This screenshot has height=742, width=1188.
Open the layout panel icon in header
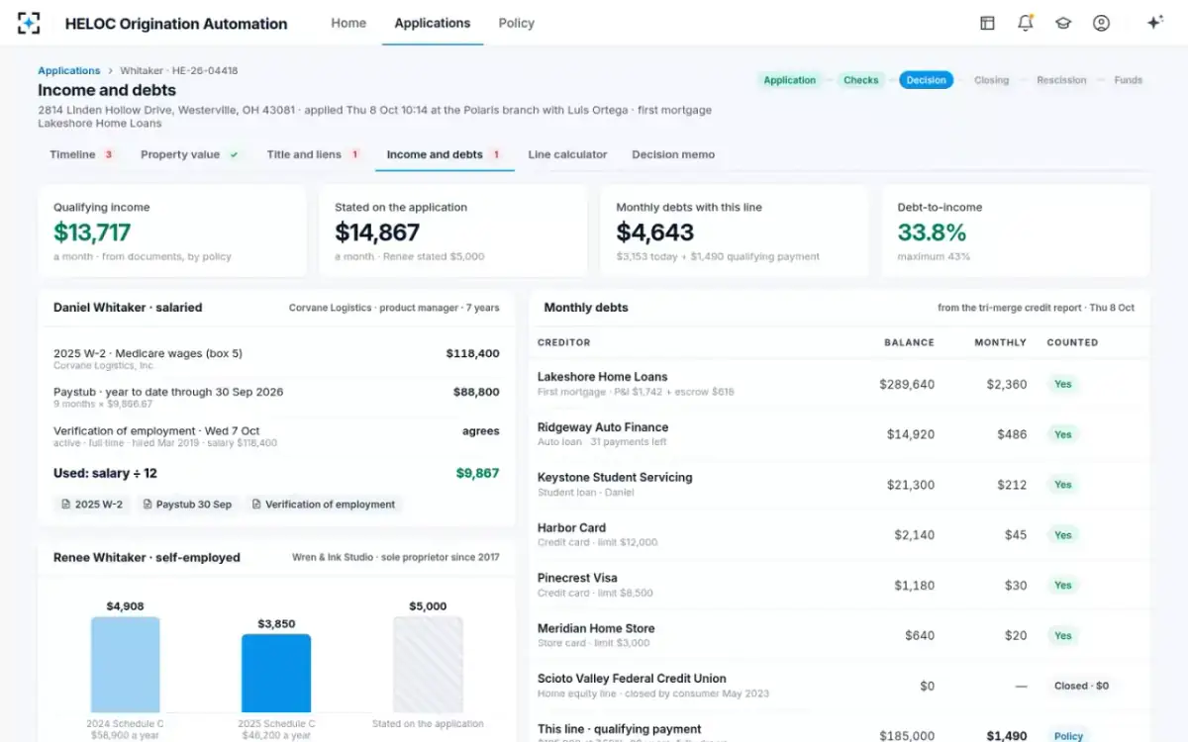pos(987,23)
